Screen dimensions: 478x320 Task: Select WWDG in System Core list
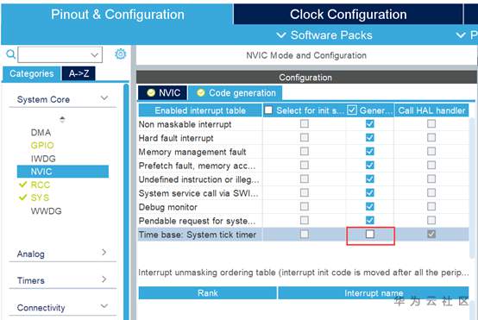tap(46, 211)
